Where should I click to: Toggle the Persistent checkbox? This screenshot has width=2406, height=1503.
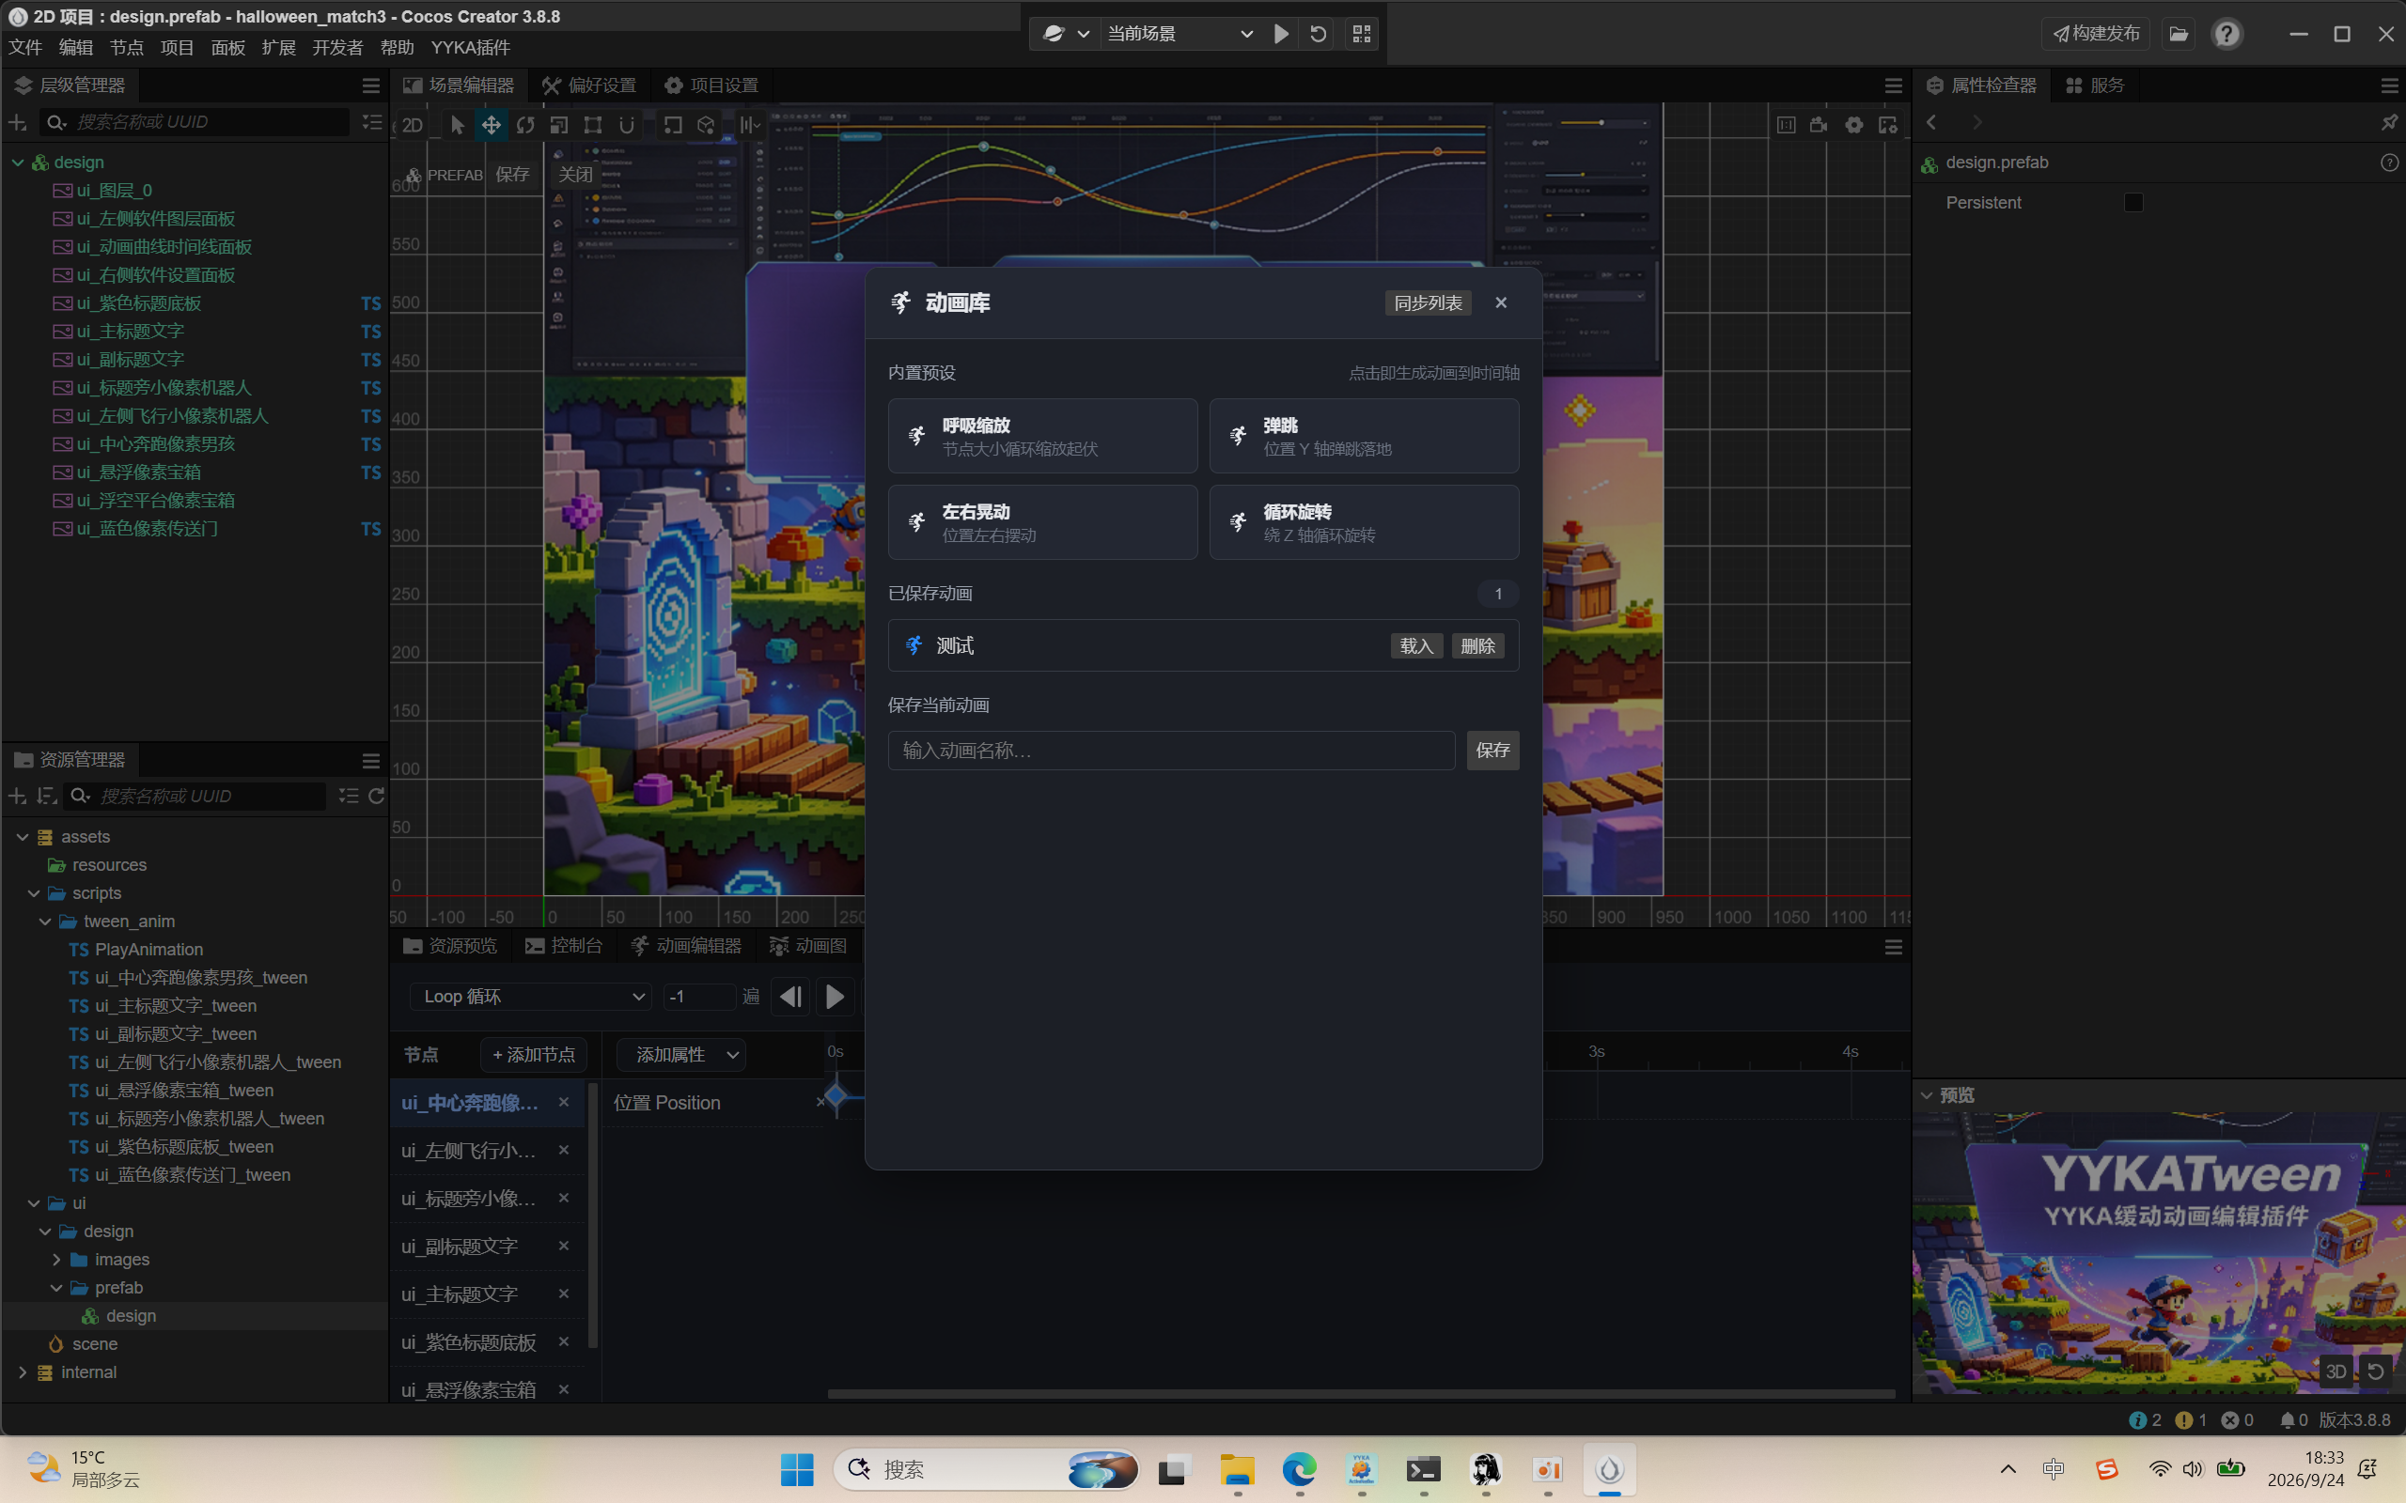tap(2133, 203)
